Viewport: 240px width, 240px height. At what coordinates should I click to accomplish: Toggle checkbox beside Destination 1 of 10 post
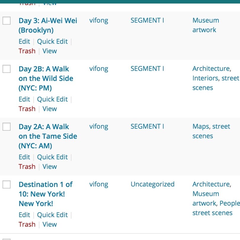pos(7,184)
